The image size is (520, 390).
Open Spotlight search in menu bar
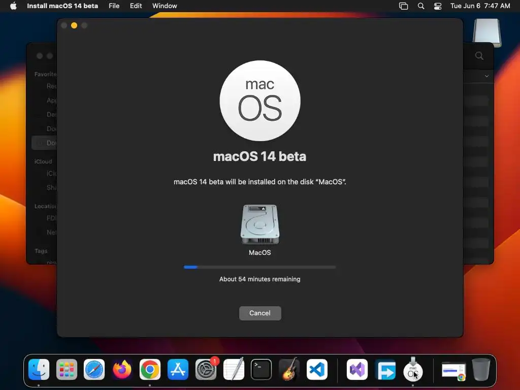click(x=421, y=6)
